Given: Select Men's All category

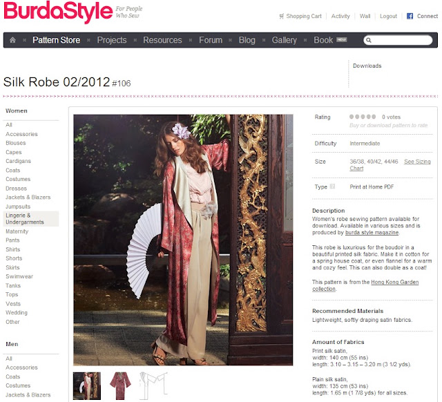Looking at the screenshot, I should coord(9,358).
